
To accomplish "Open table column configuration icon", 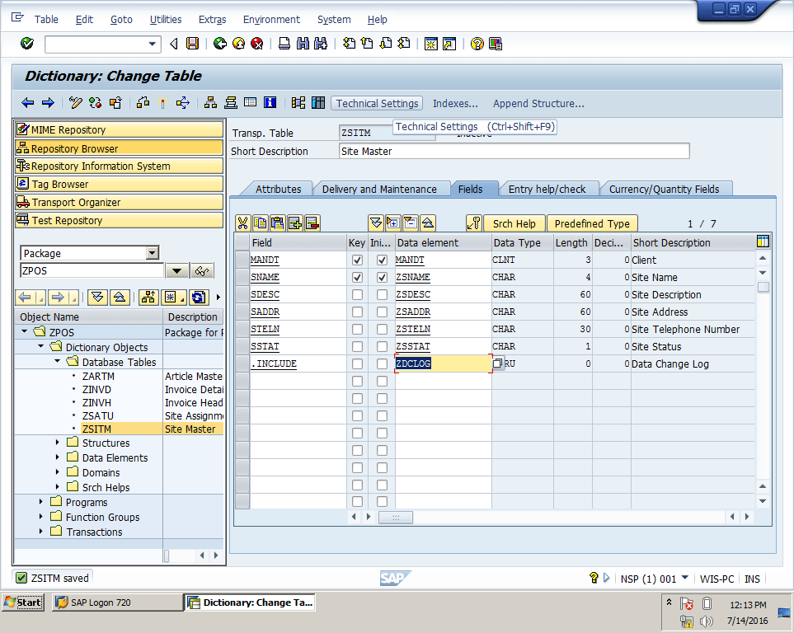I will coord(763,242).
